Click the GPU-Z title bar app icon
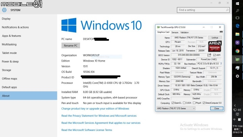This screenshot has height=137, width=243. [x=158, y=27]
